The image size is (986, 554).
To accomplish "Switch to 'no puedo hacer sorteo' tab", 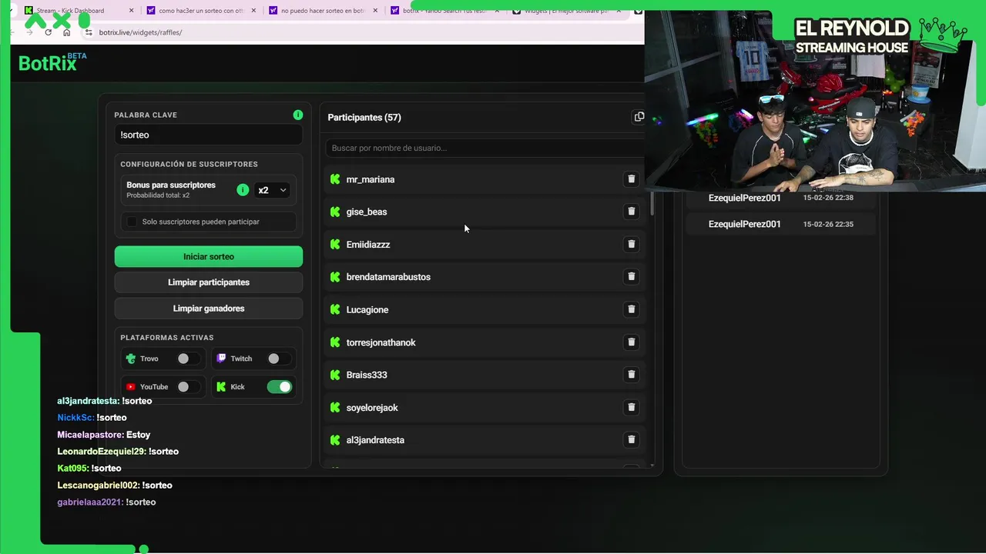I will (x=322, y=11).
